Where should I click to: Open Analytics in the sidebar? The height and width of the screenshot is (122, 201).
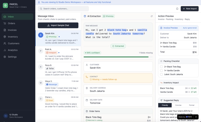[17, 50]
